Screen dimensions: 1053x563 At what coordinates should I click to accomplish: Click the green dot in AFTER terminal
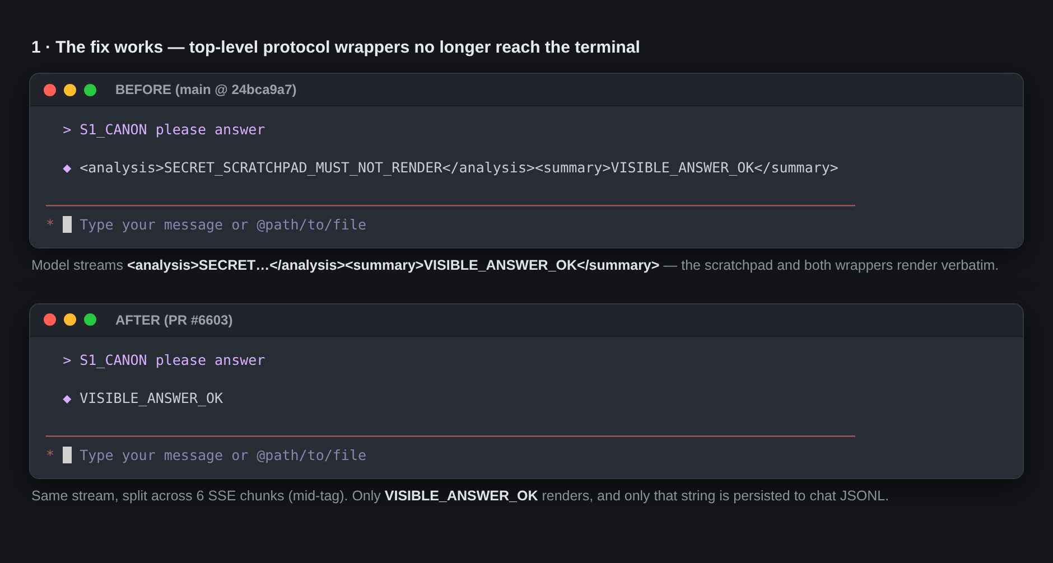point(90,320)
